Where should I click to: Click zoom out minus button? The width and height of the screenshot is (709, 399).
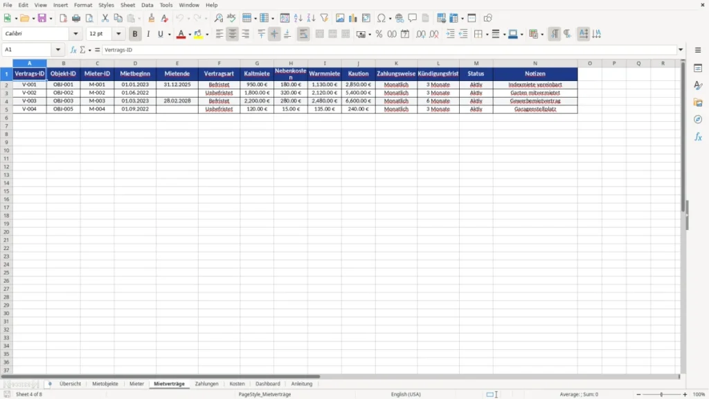coord(638,394)
